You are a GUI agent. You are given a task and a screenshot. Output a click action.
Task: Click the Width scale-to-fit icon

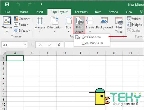pos(129,18)
